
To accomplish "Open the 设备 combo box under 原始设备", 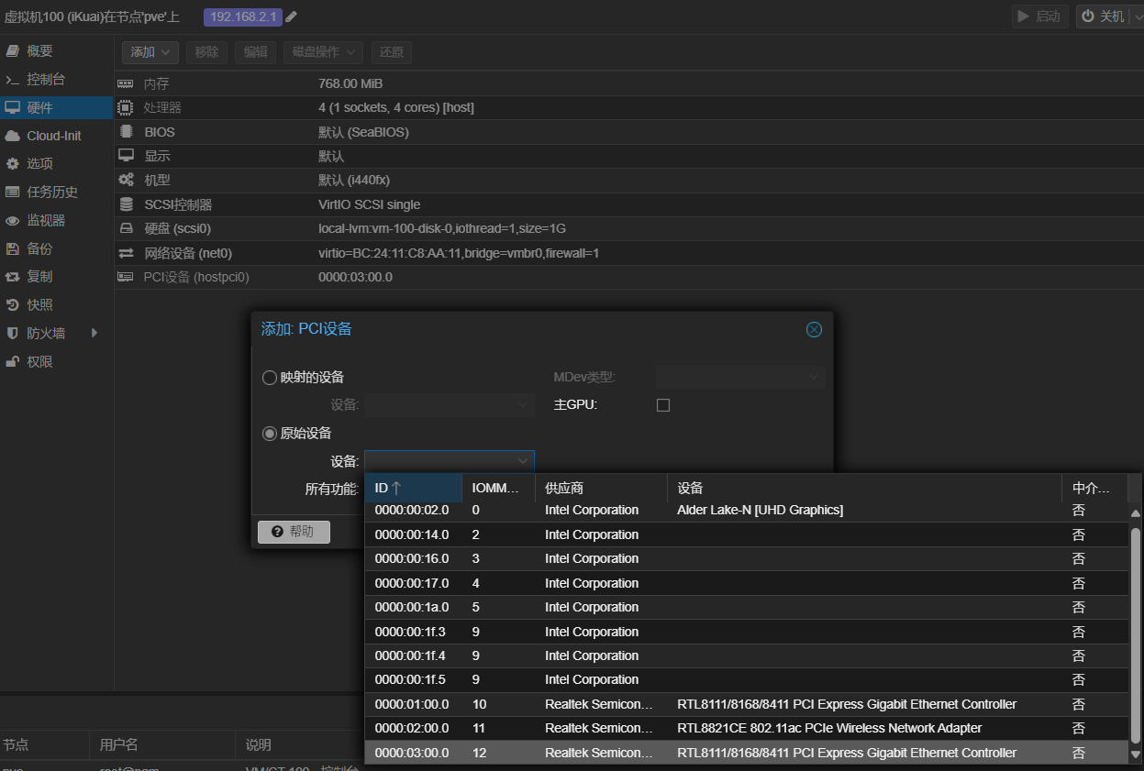I will click(449, 461).
